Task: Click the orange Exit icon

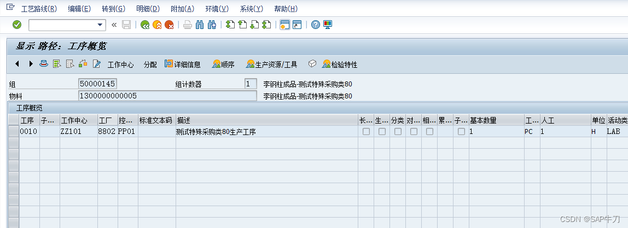Action: point(157,25)
